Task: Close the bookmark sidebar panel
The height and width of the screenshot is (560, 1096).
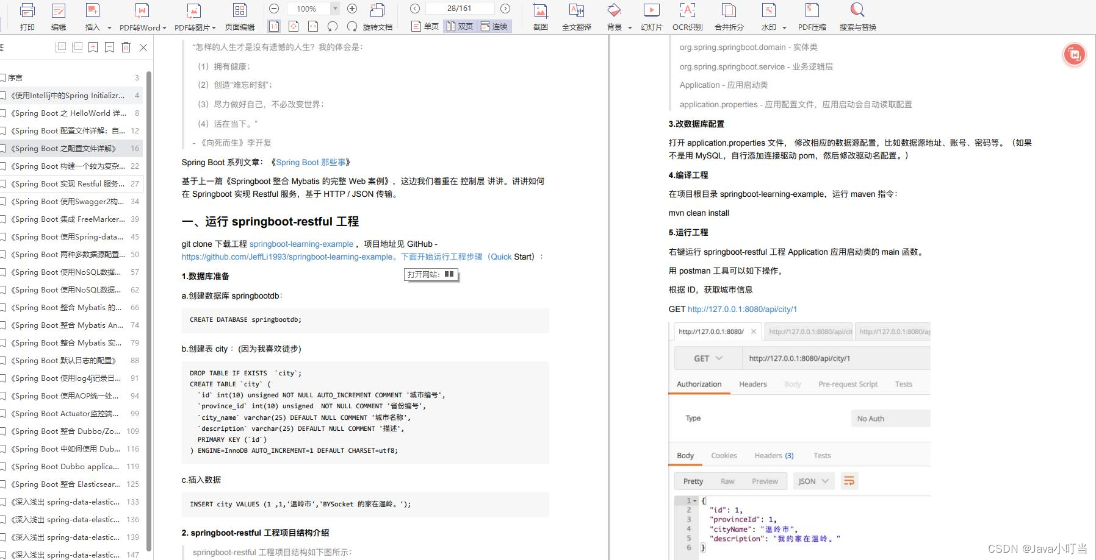Action: click(x=143, y=47)
